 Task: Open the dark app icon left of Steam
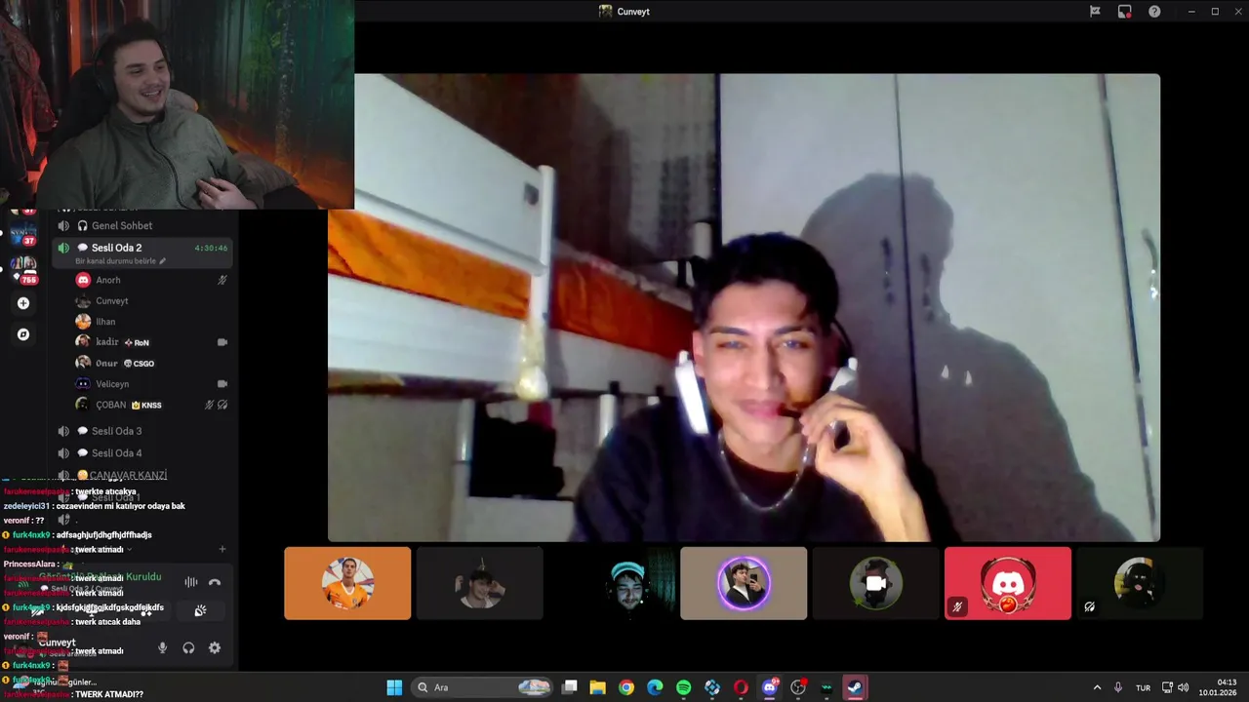(826, 687)
